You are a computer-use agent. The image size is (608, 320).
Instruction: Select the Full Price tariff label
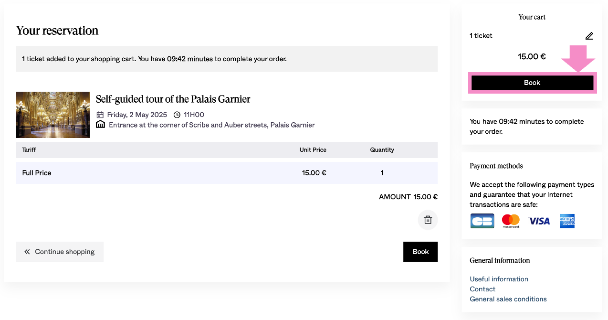coord(37,173)
